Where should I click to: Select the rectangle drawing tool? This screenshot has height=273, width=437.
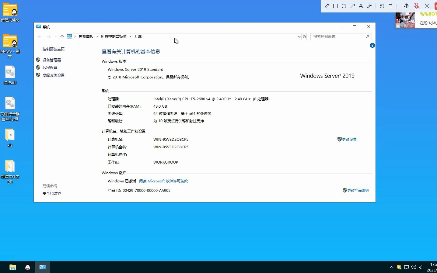click(336, 6)
